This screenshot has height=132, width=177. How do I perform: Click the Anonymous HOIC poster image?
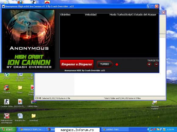coord(29,39)
